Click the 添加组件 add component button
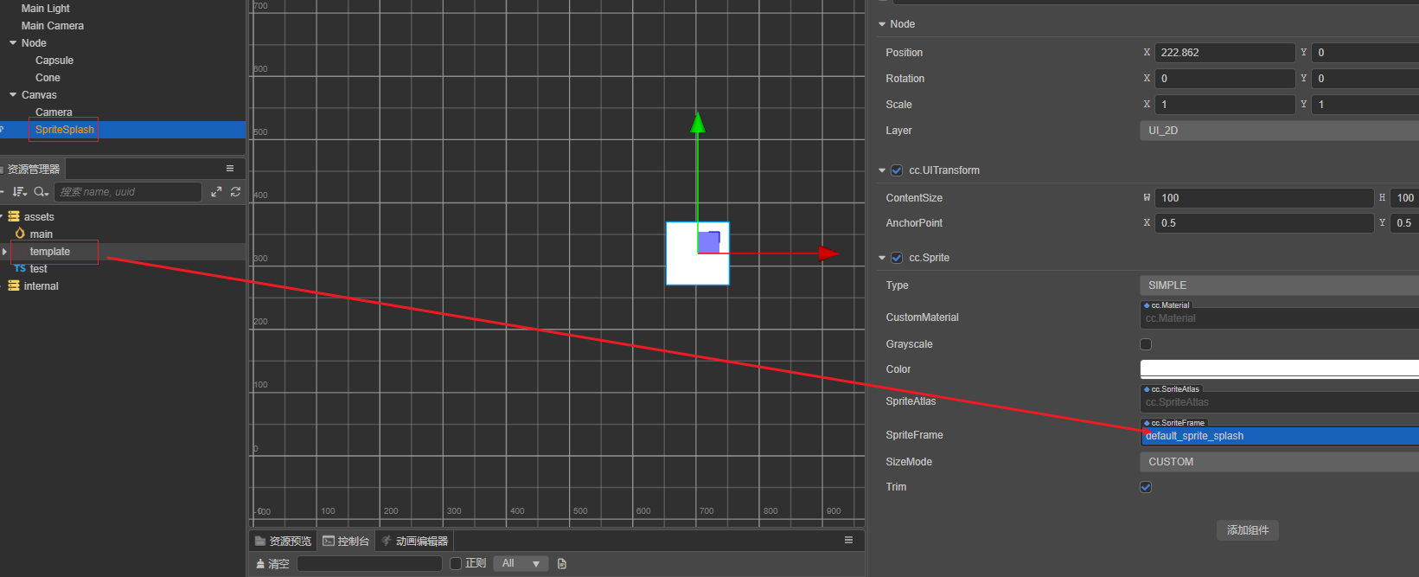 1248,530
